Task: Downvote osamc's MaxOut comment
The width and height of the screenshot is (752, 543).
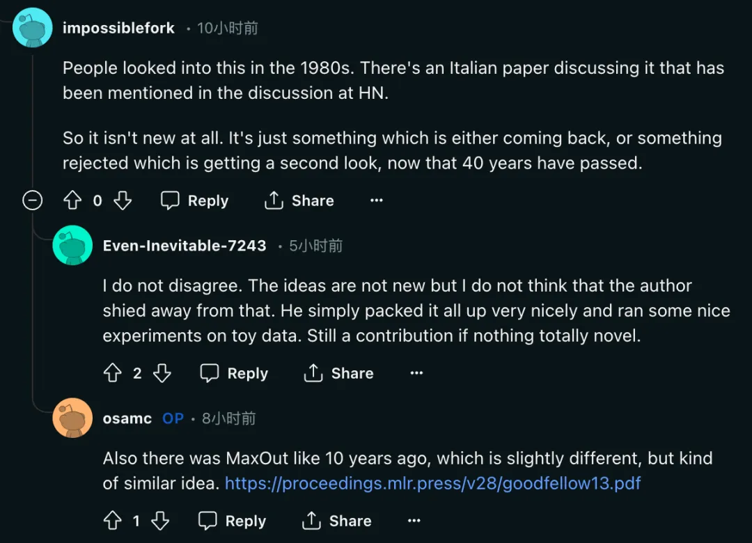Action: 160,521
